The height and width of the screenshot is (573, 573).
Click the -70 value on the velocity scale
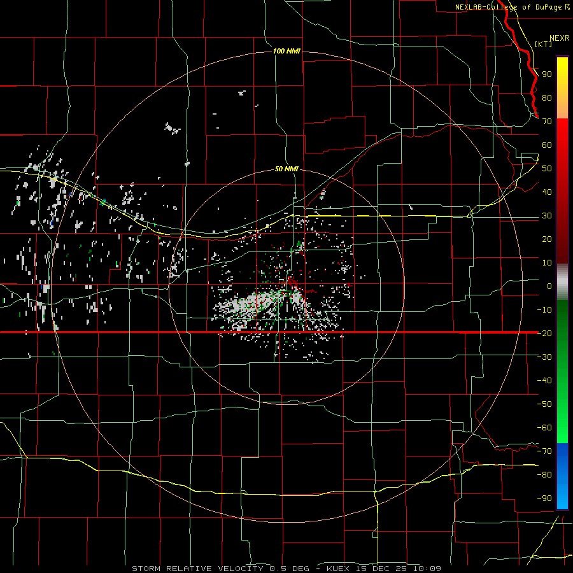pos(544,451)
